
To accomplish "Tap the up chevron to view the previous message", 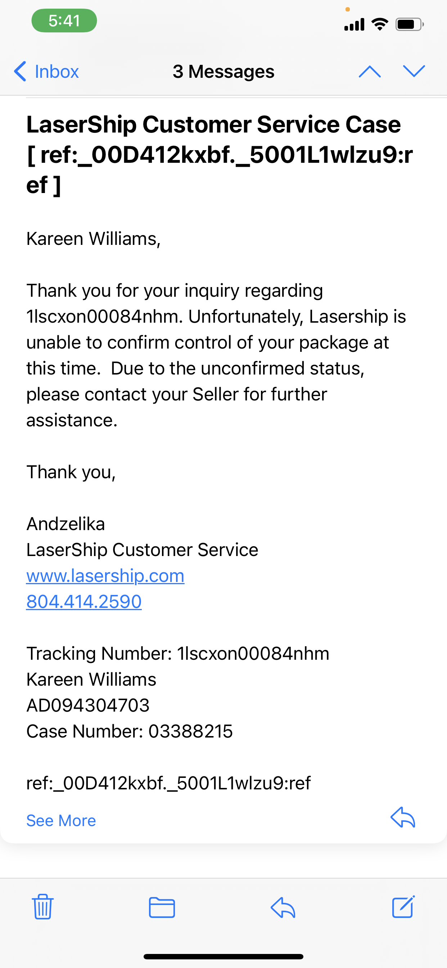I will [x=370, y=71].
